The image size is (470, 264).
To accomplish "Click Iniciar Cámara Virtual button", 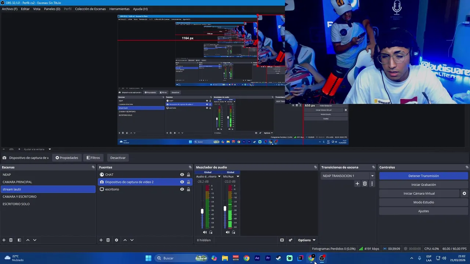I will click(419, 193).
